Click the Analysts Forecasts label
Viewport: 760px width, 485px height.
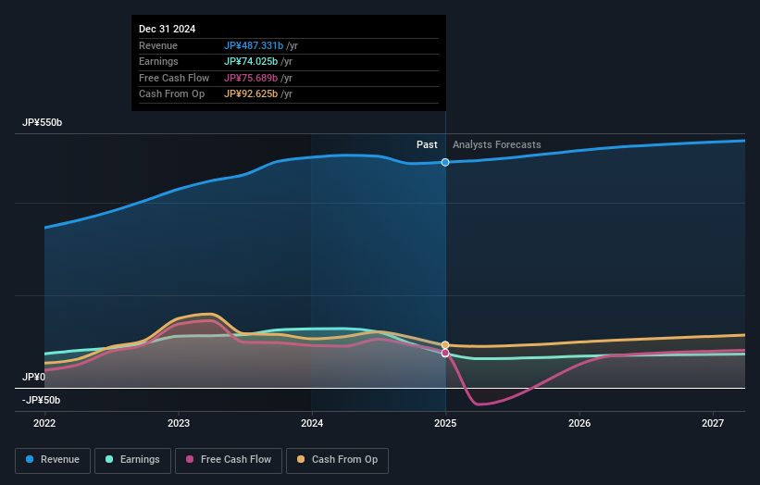[497, 144]
